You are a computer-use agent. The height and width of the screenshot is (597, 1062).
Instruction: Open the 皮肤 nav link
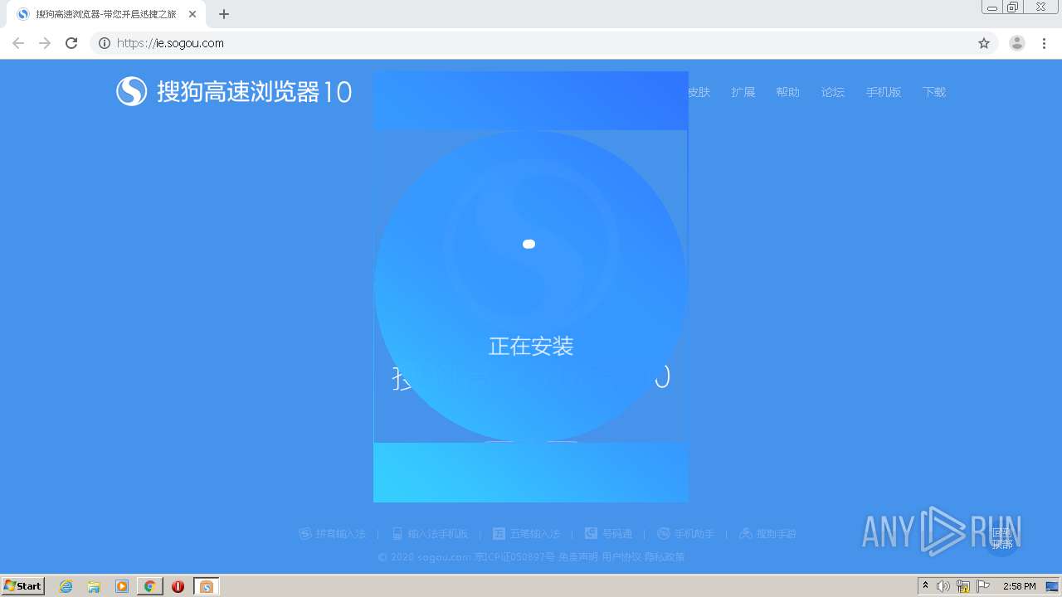[699, 92]
